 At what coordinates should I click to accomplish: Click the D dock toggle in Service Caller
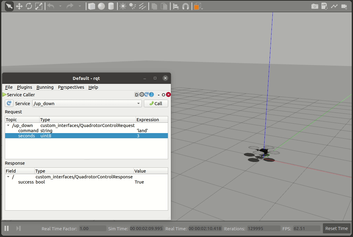click(137, 94)
